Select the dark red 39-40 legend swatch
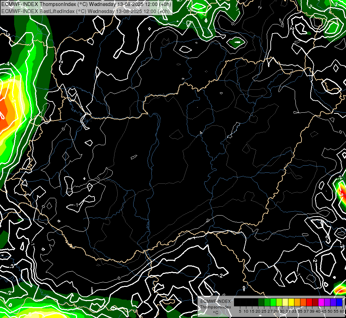The image size is (346, 318). [315, 302]
